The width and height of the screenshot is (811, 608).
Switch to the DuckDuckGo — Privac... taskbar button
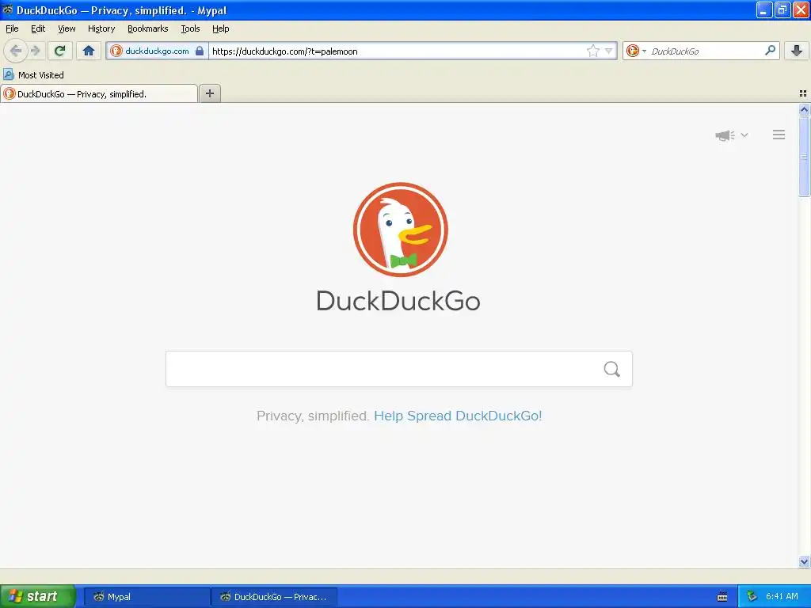point(274,597)
